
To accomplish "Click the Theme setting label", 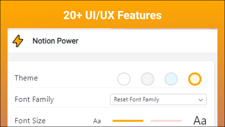I will coord(26,78).
